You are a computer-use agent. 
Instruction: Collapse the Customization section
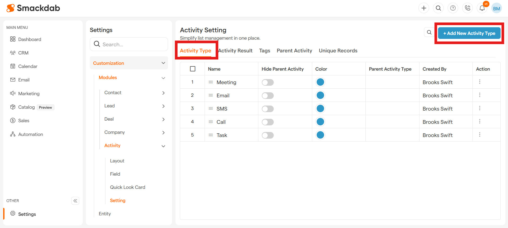pyautogui.click(x=163, y=63)
